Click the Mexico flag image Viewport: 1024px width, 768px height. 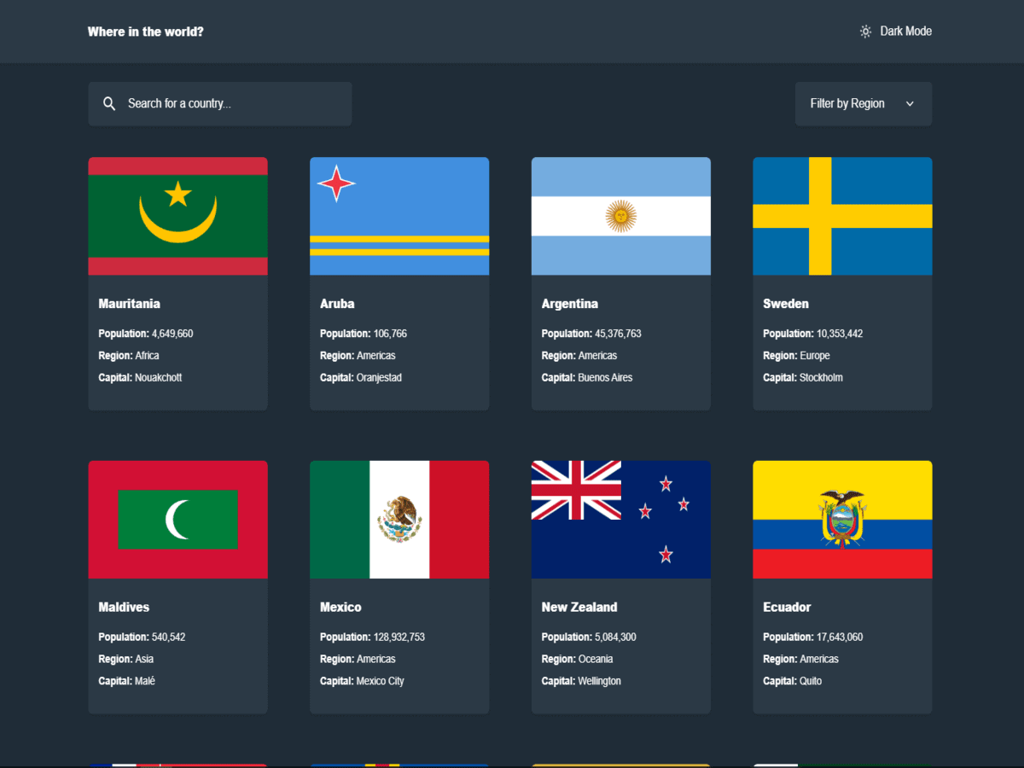point(399,520)
